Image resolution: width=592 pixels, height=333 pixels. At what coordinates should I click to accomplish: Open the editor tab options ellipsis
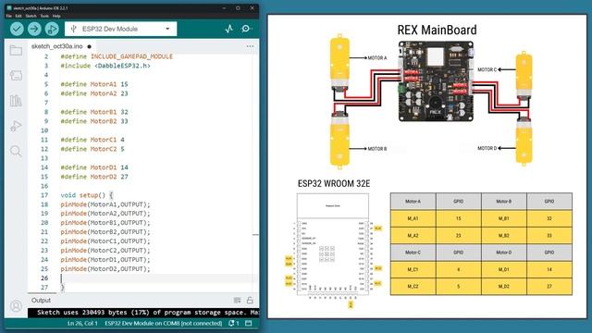pos(250,46)
